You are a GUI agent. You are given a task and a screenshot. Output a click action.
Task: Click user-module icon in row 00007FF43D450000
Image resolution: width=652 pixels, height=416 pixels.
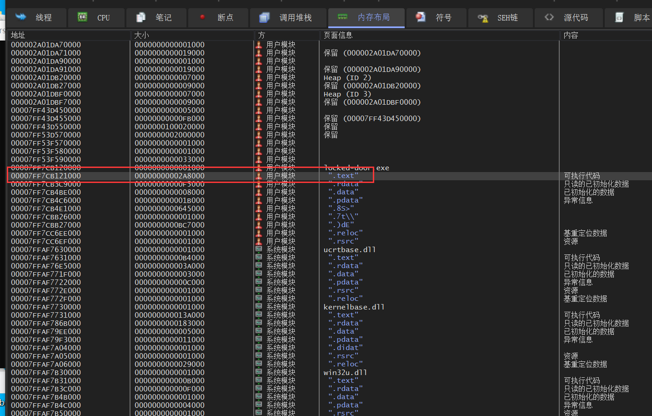(x=259, y=110)
